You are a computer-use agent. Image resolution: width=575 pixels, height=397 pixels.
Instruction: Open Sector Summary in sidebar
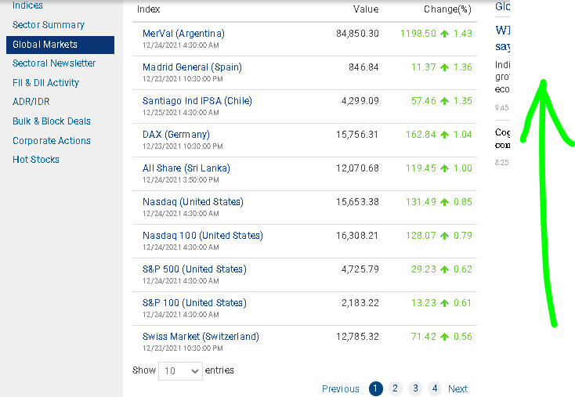49,25
